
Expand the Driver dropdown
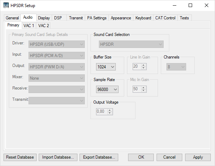[x=57, y=44]
